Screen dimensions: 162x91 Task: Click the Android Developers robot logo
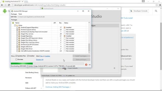pos(5,11)
